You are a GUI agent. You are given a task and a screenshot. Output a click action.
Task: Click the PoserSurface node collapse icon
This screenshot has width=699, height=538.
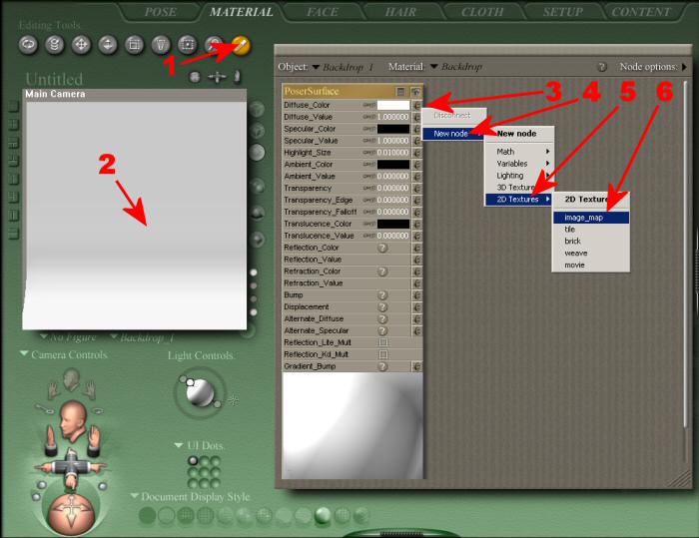400,92
